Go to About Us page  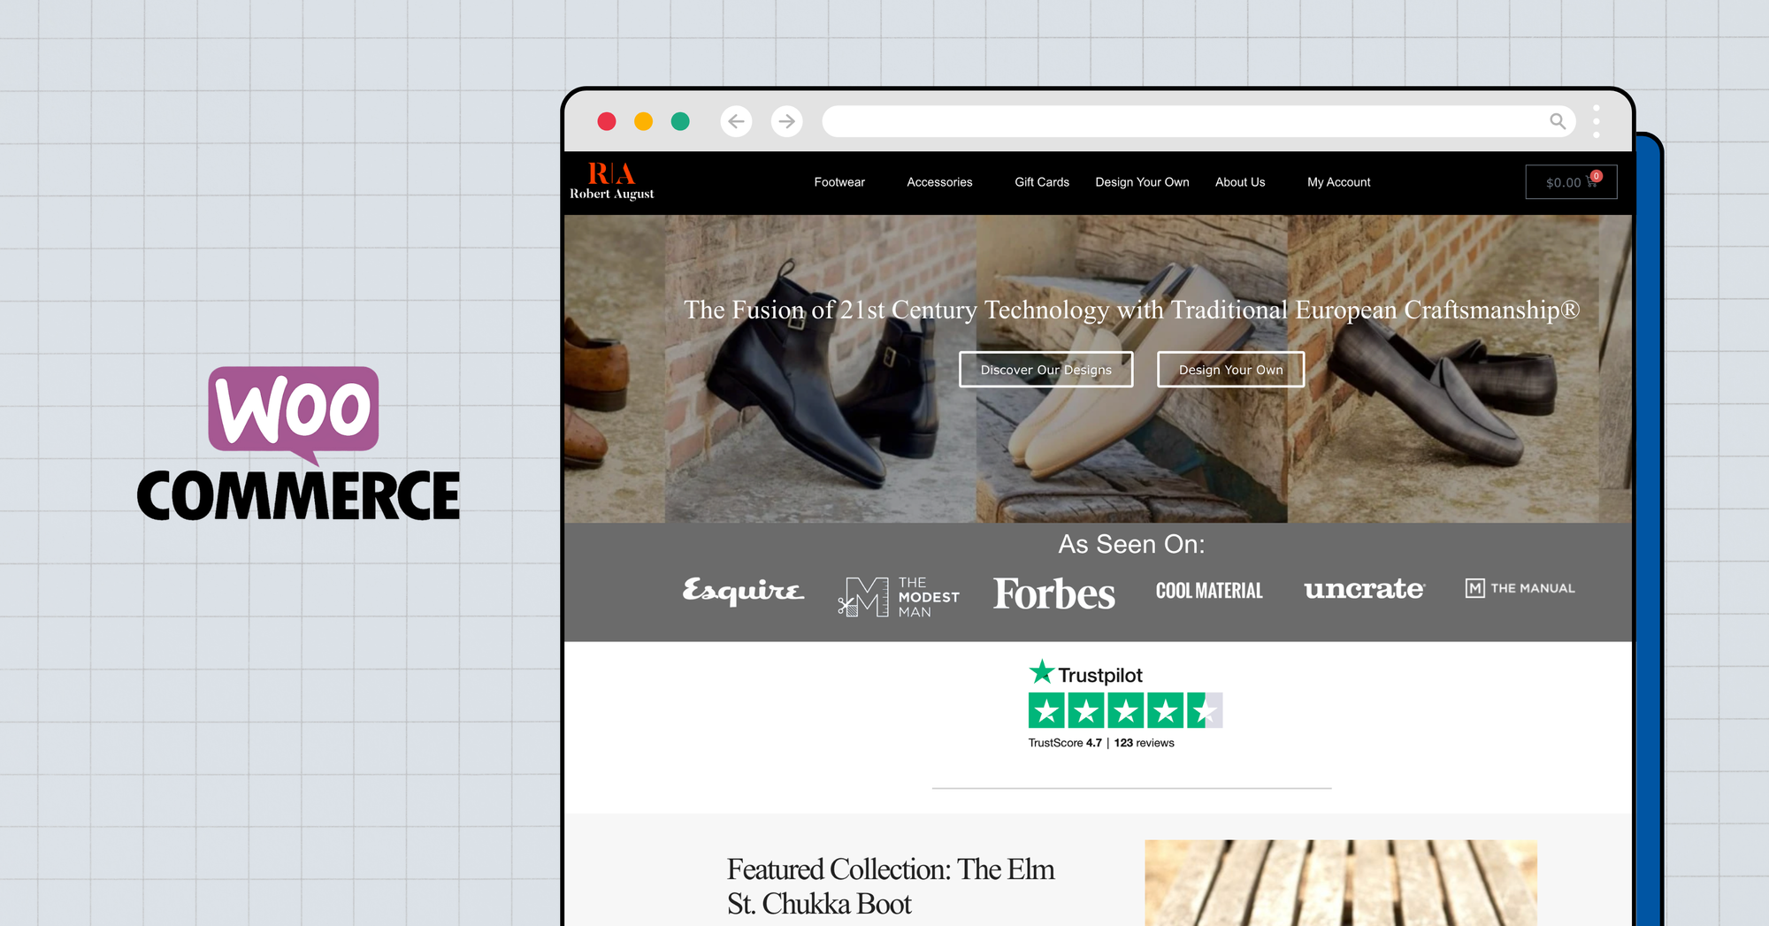pyautogui.click(x=1240, y=182)
